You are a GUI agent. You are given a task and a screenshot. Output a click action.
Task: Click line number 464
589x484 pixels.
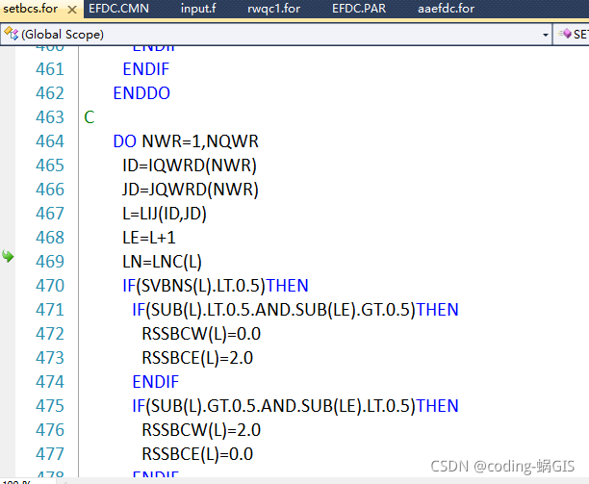coord(50,141)
